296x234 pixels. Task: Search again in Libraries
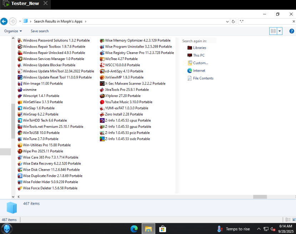[196, 48]
